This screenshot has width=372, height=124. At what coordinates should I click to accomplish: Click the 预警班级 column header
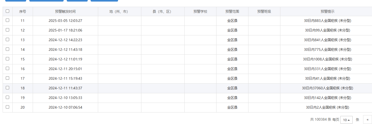264,11
